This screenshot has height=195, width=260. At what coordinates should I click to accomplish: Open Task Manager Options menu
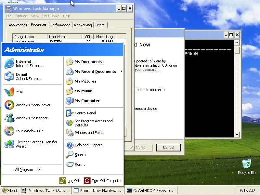click(21, 16)
